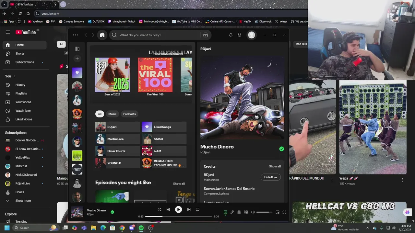Open the Spotify queue icon
Screen dimensions: 415x233
pos(239,212)
